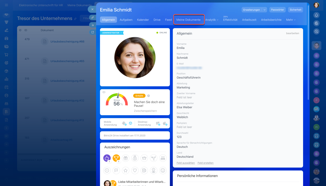
Task: Select the star award icon
Action: click(126, 170)
